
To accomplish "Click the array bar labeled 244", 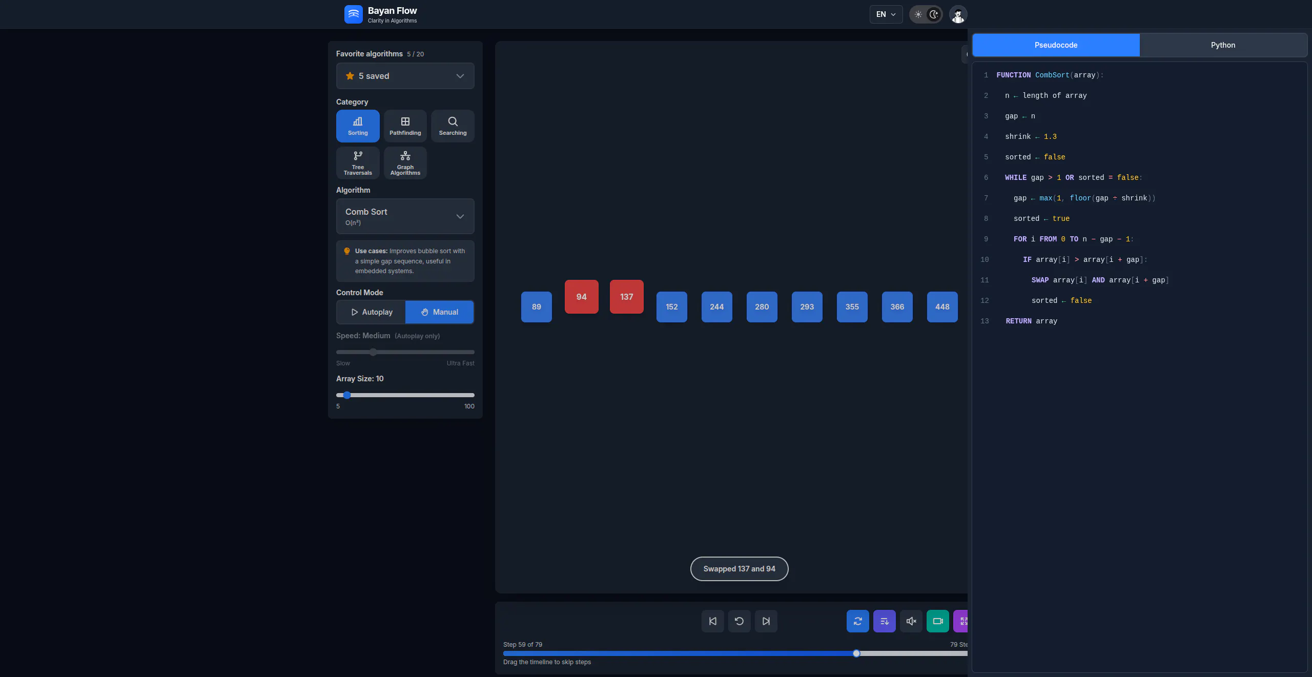I will click(716, 307).
